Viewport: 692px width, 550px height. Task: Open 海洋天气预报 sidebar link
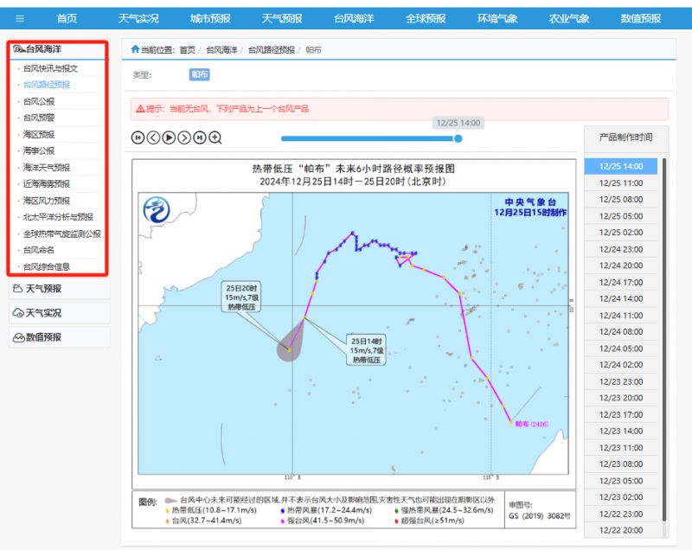click(x=47, y=168)
